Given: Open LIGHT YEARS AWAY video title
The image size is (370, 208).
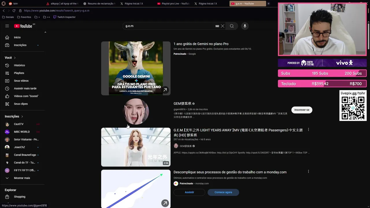Looking at the screenshot, I should [x=238, y=132].
